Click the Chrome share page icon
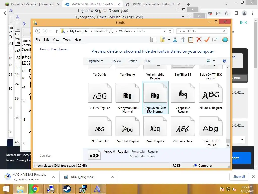The width and height of the screenshot is (258, 194). click(x=218, y=13)
